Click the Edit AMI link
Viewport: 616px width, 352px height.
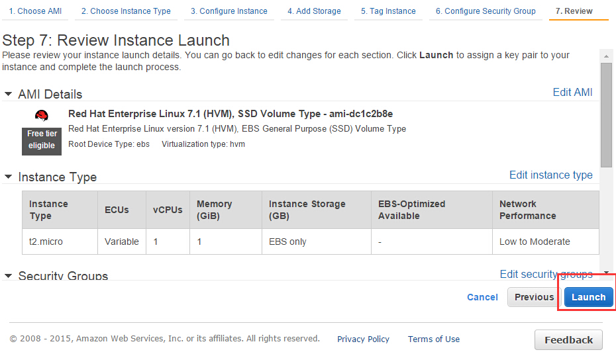[572, 92]
